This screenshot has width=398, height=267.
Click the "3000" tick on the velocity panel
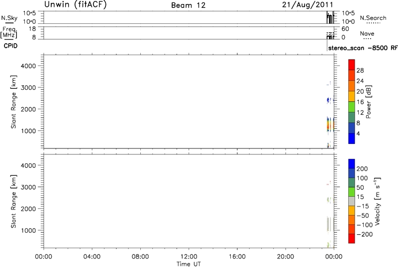point(28,187)
